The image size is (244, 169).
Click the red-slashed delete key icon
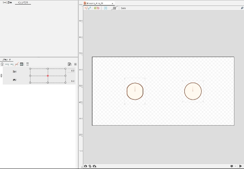point(17,64)
